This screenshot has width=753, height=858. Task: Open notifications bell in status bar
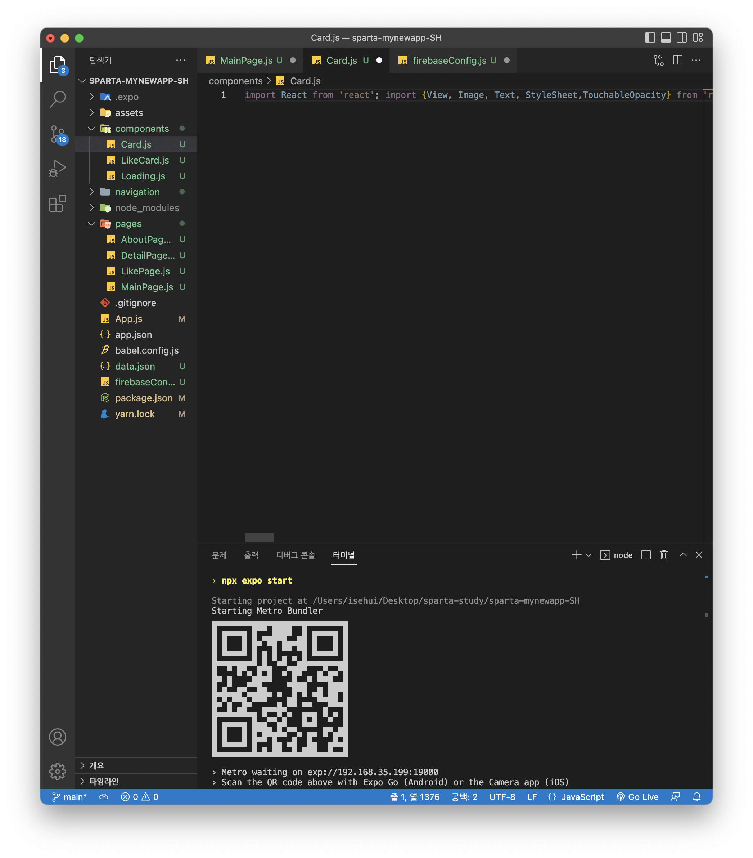697,797
